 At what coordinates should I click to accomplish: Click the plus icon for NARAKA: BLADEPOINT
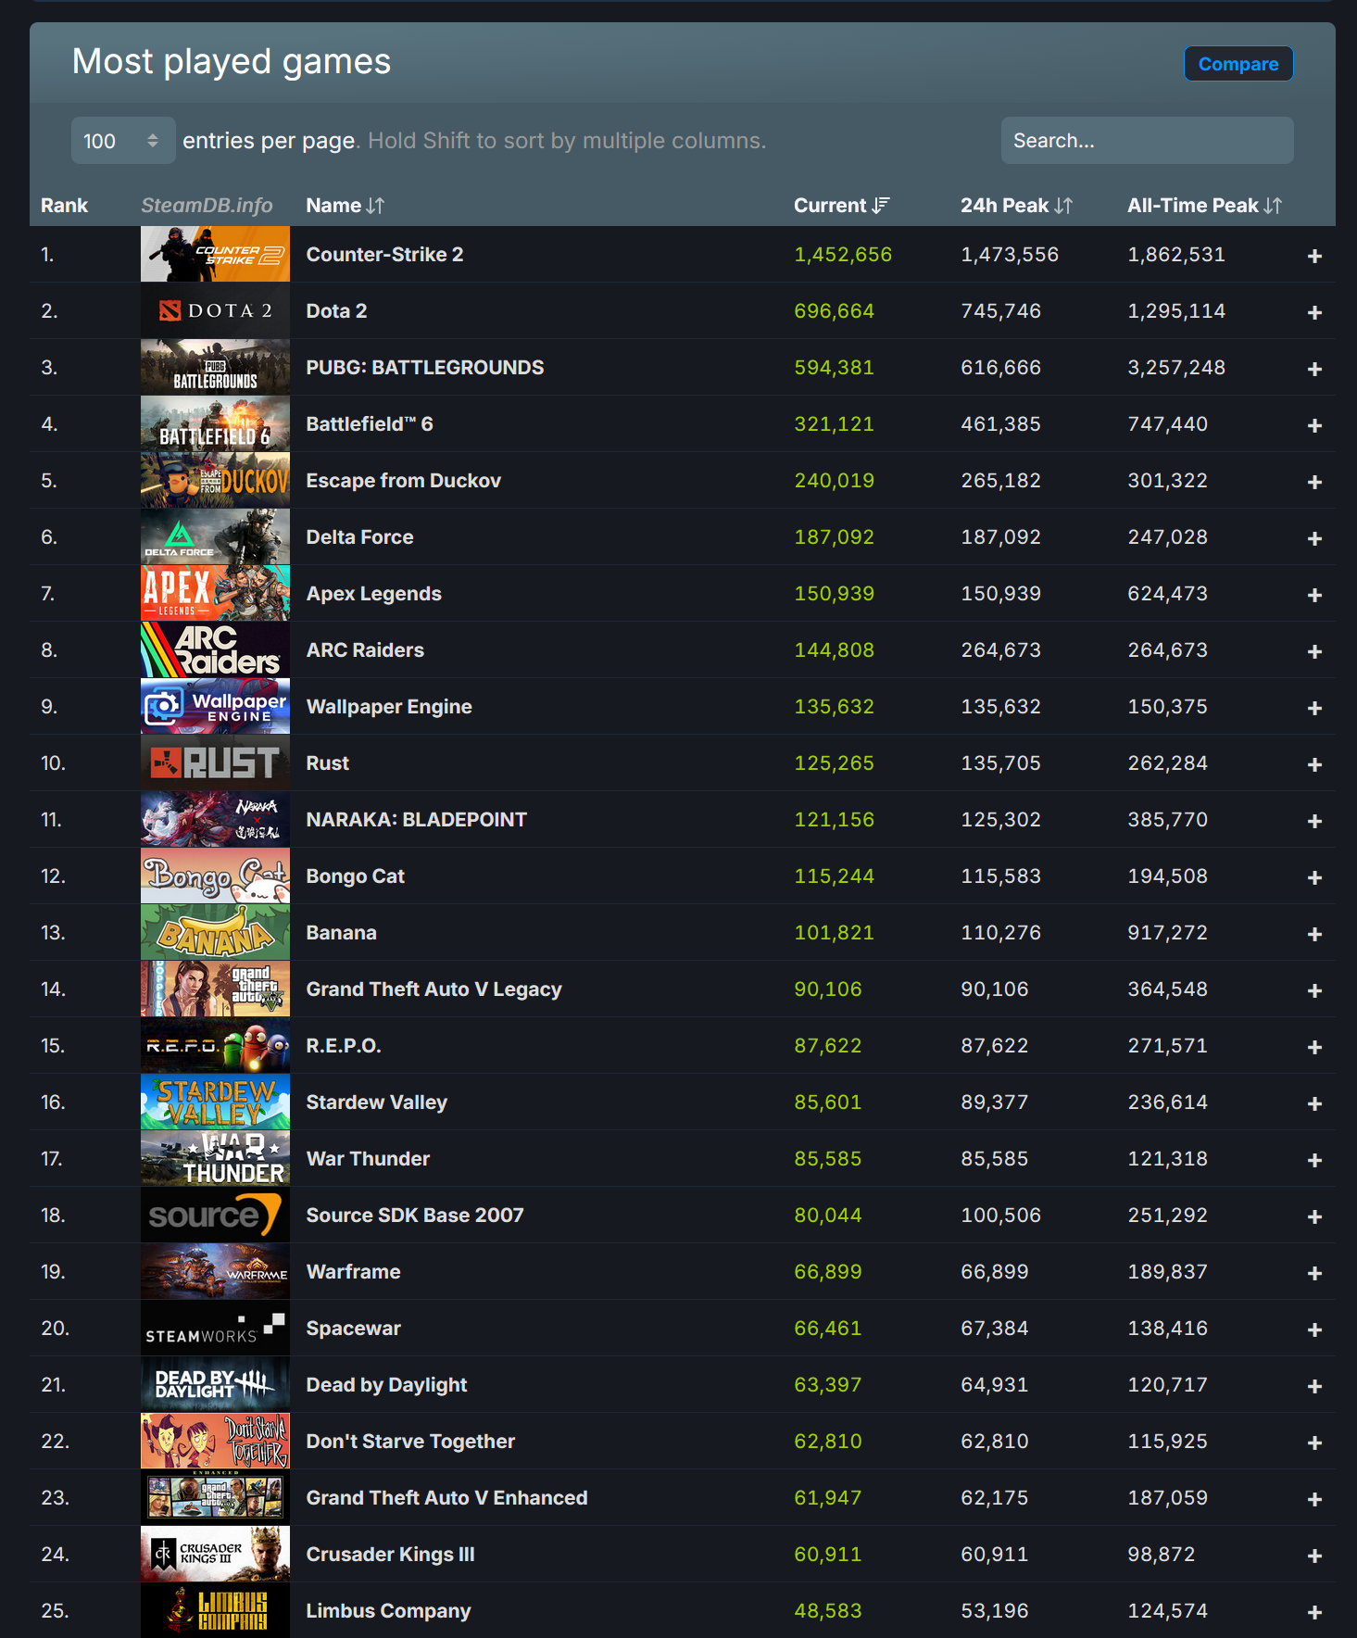click(1314, 821)
